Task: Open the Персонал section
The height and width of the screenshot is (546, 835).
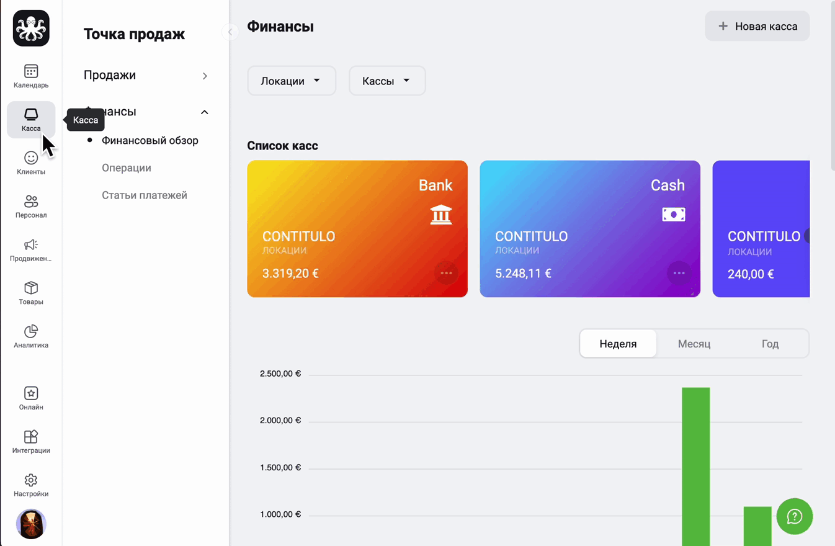Action: pyautogui.click(x=31, y=207)
